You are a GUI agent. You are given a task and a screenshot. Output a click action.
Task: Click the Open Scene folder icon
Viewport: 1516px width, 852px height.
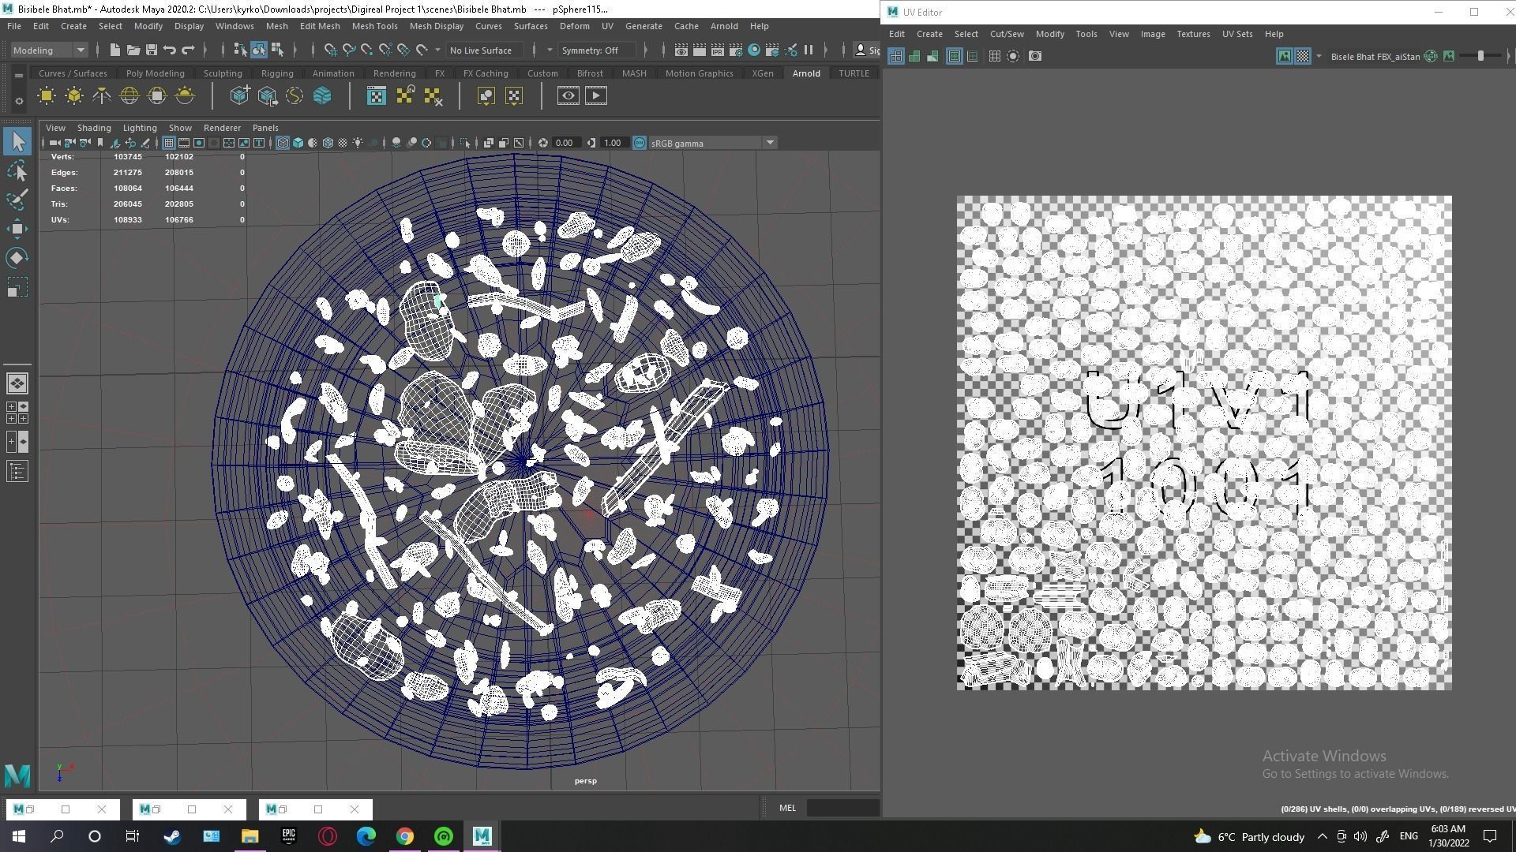click(x=133, y=50)
